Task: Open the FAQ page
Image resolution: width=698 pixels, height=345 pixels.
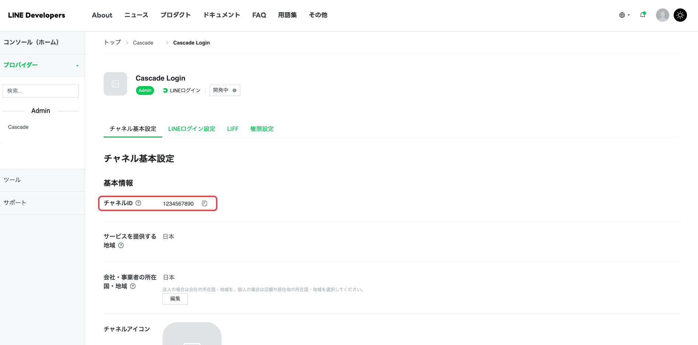Action: click(259, 15)
